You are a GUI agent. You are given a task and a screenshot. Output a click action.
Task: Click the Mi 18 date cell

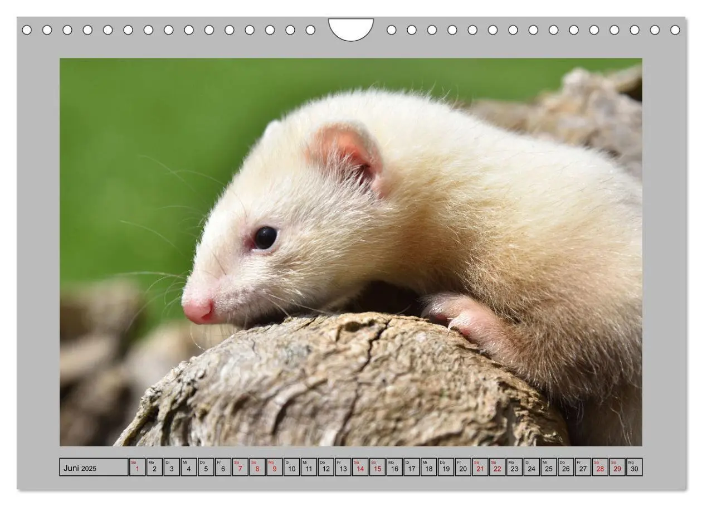pos(429,467)
